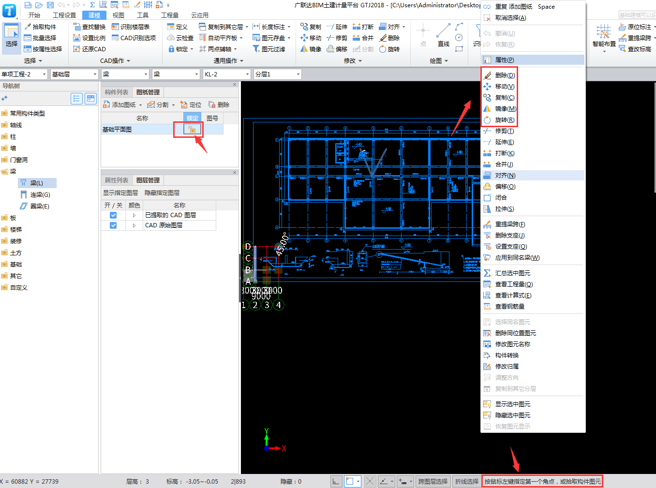Expand the 已提取的 CAD 图层 row arrow

(x=134, y=215)
